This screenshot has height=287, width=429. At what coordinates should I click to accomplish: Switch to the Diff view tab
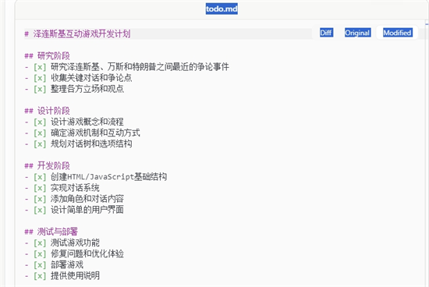[326, 33]
